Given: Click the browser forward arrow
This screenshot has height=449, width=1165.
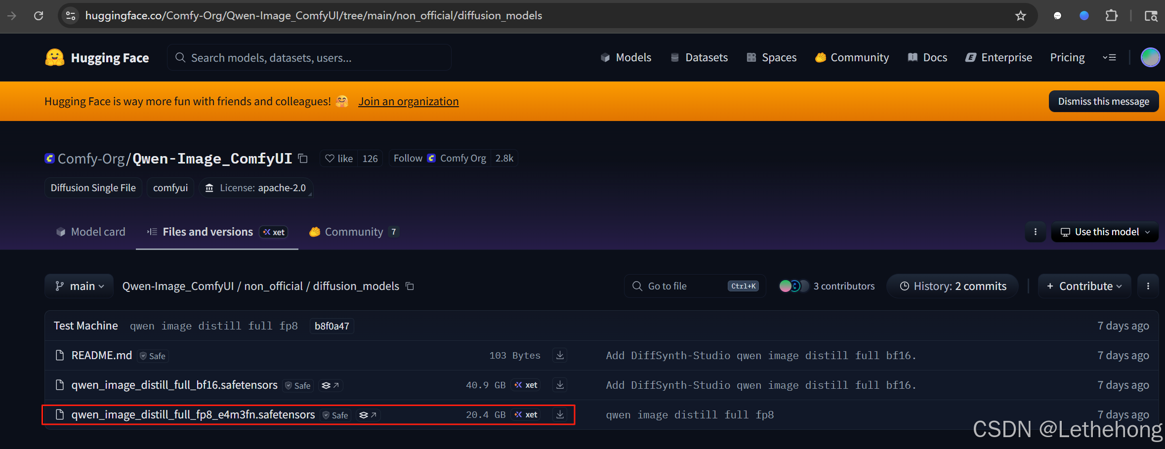Looking at the screenshot, I should point(12,16).
